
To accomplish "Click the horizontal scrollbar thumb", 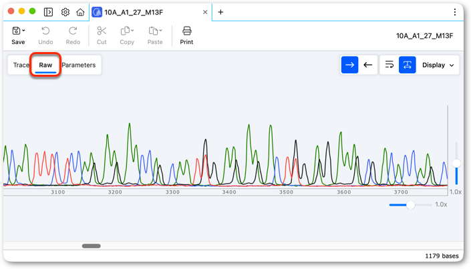I will pyautogui.click(x=92, y=246).
